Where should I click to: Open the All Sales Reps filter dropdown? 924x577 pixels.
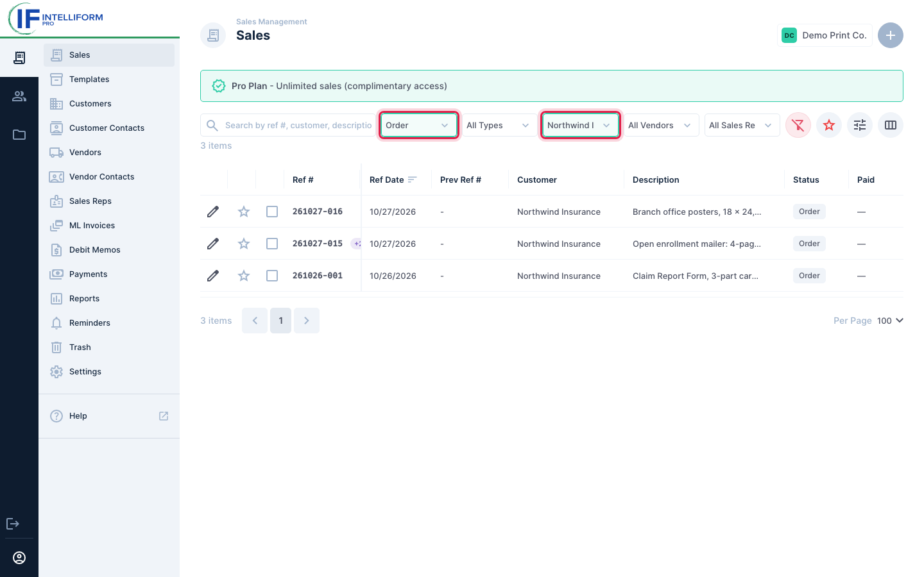click(742, 125)
